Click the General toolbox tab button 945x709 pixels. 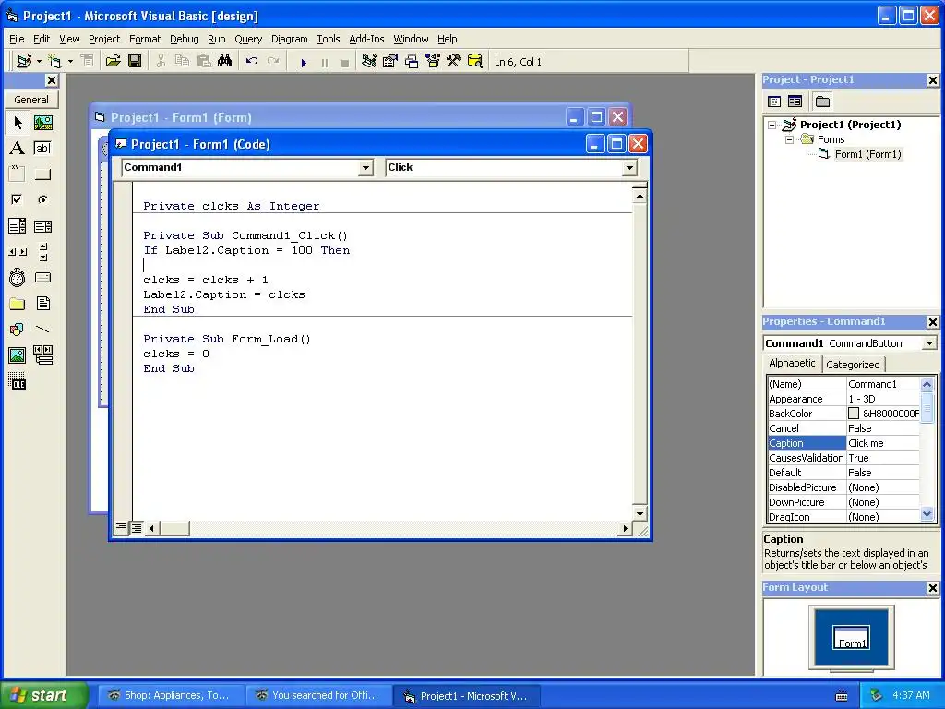click(x=31, y=100)
